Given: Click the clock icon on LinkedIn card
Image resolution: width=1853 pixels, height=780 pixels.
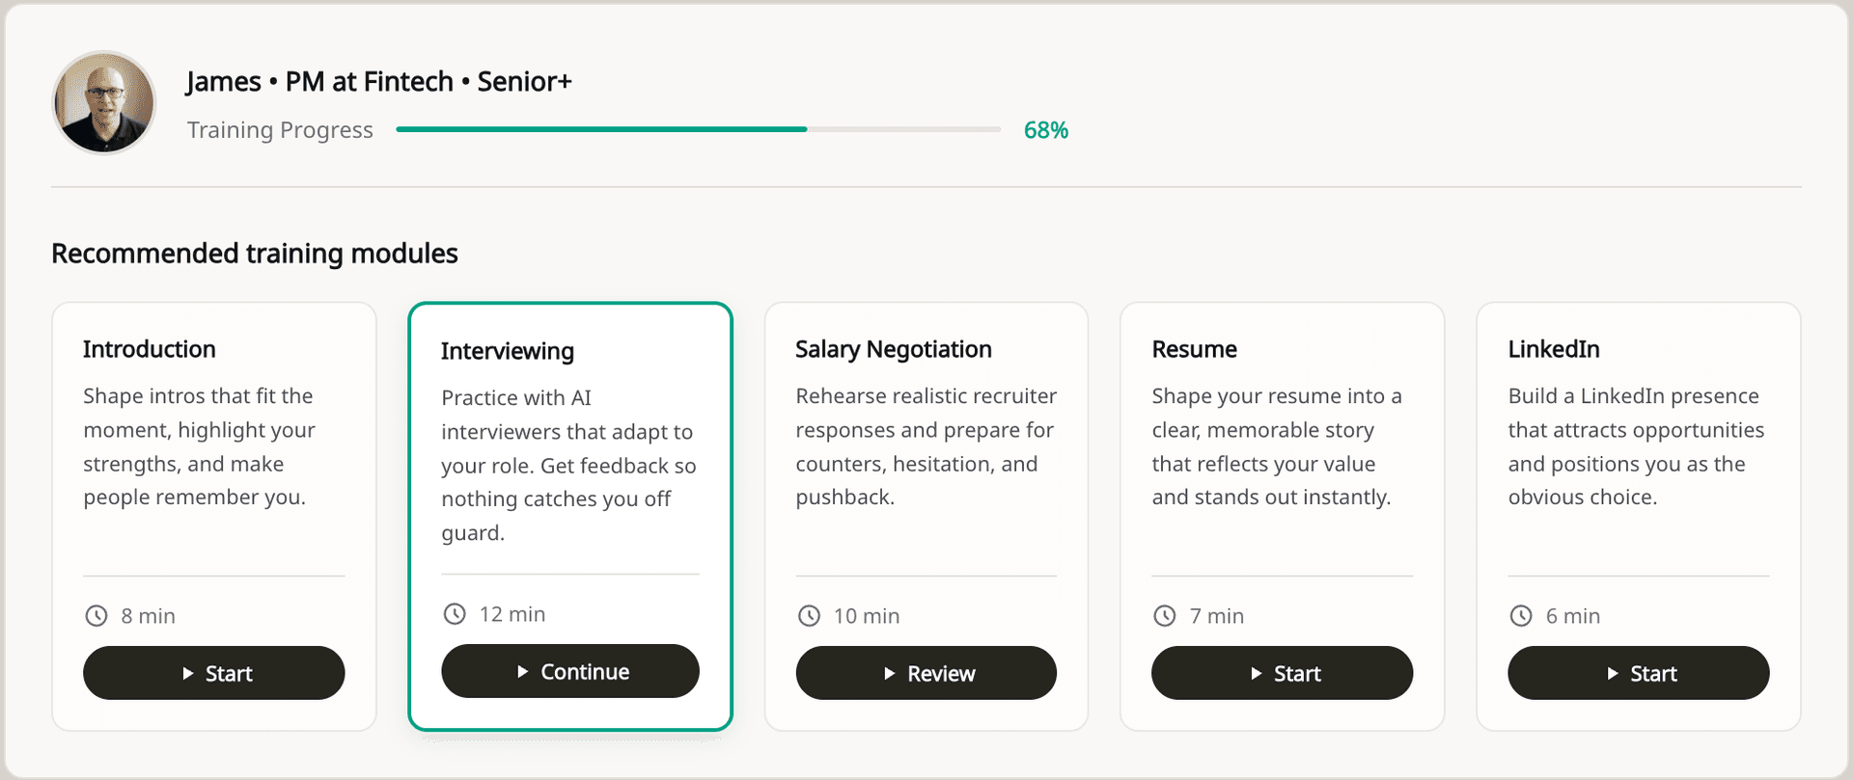Looking at the screenshot, I should [1521, 616].
